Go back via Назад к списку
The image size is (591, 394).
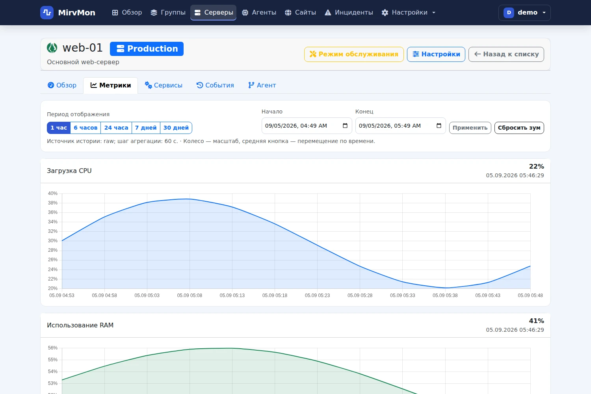(x=506, y=54)
